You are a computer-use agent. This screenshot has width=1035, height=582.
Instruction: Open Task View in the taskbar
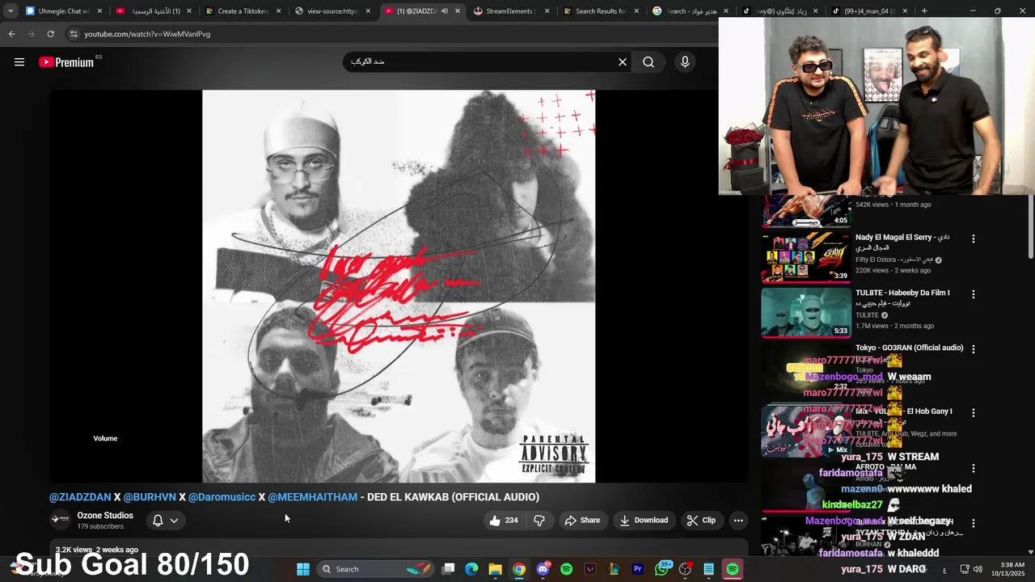(449, 569)
